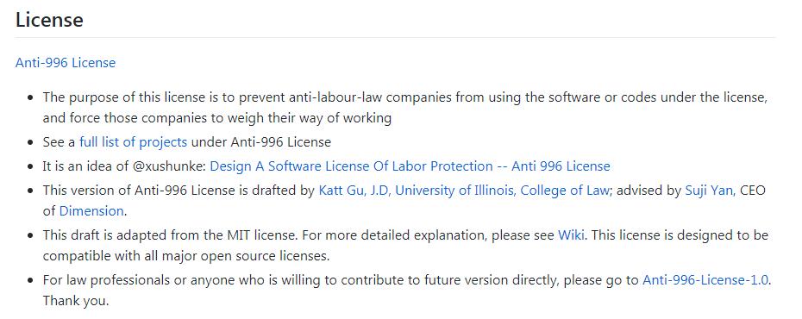Visit Katt Gu, J.D, University of Illinois link
Viewport: 802px width, 319px height.
(x=463, y=191)
